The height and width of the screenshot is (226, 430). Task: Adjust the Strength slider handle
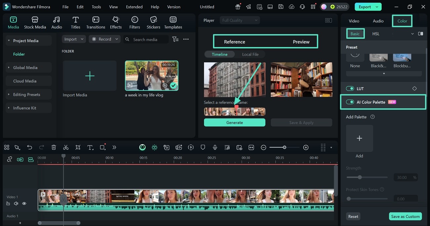coord(360,177)
